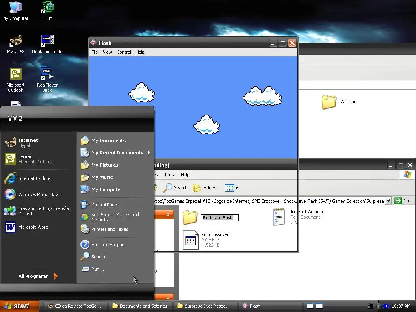
Task: Open the Run... dialog
Action: pyautogui.click(x=92, y=269)
